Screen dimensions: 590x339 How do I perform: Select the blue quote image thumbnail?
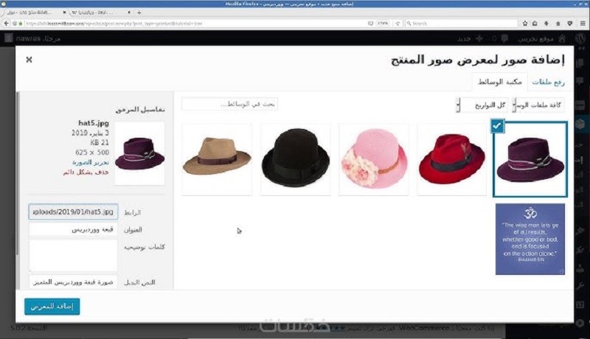pyautogui.click(x=530, y=239)
